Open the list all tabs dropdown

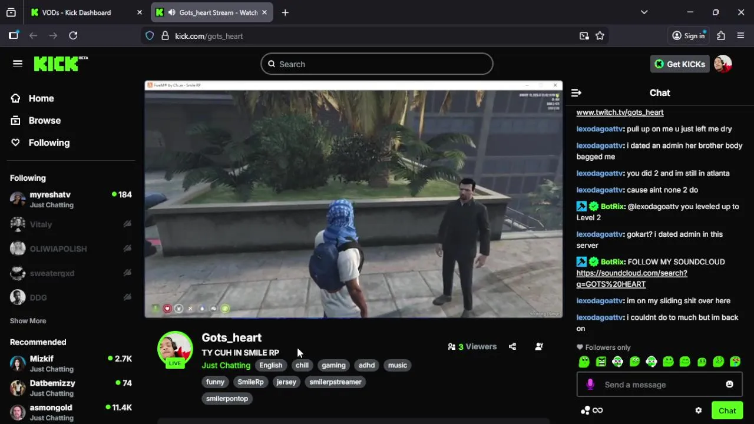(644, 12)
